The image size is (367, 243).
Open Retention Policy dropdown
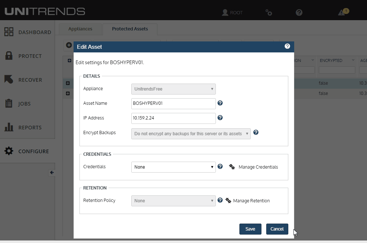[174, 201]
